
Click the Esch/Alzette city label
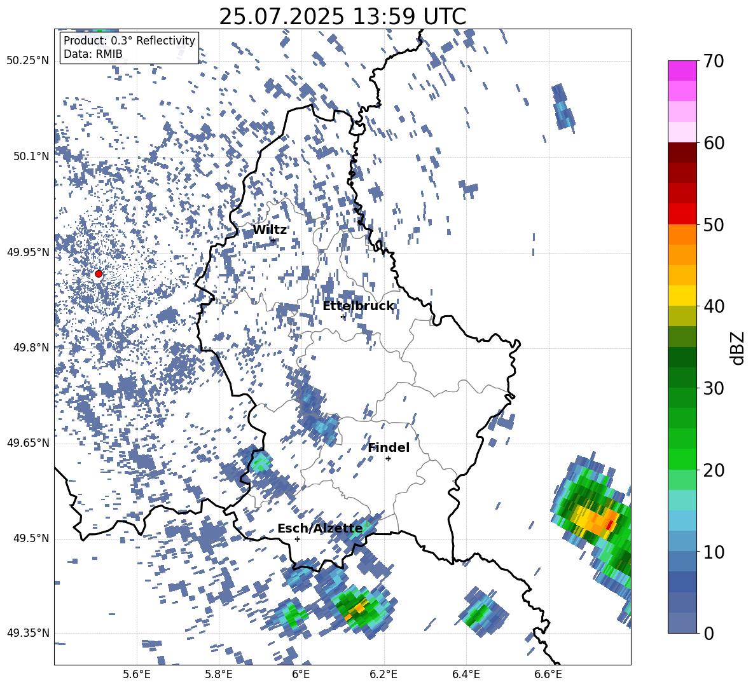coord(320,529)
